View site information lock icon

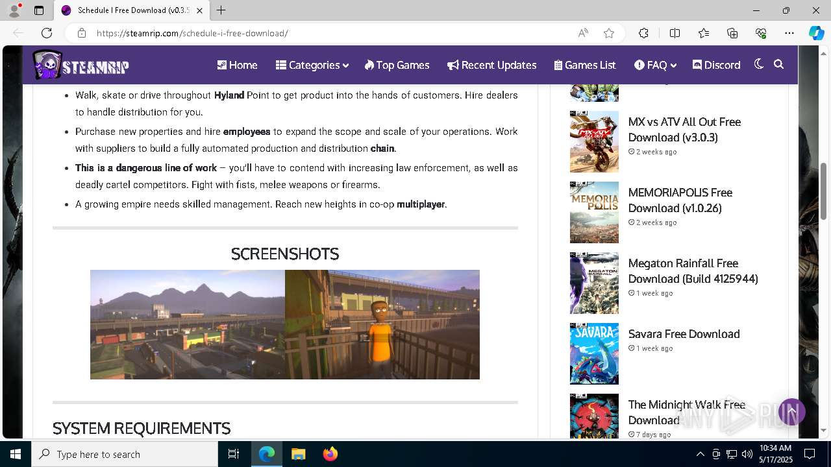coord(82,33)
